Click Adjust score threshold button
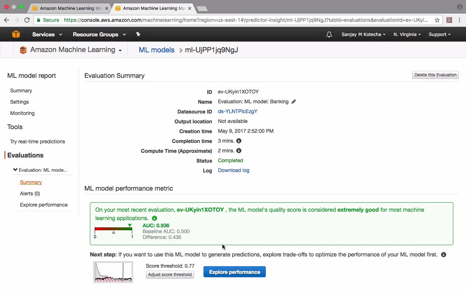 tap(170, 275)
